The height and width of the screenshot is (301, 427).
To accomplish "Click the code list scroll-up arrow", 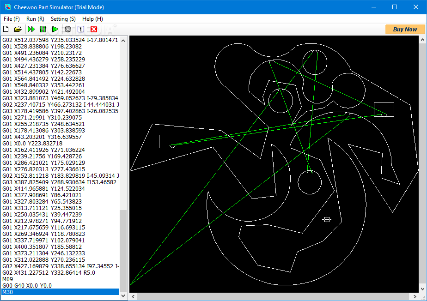I will click(123, 41).
